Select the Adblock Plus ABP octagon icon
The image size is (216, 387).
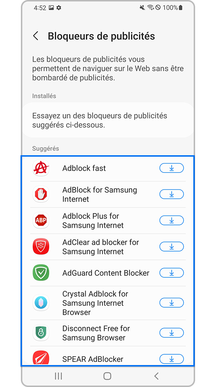click(41, 220)
